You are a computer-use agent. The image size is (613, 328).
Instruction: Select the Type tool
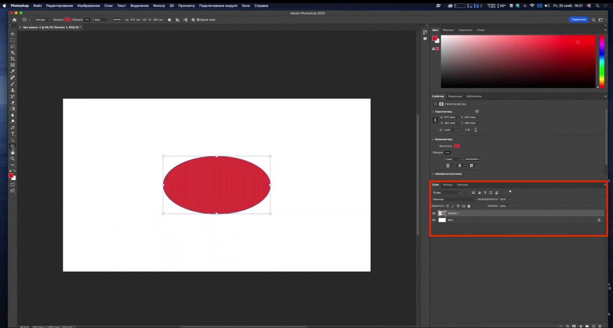click(x=13, y=134)
